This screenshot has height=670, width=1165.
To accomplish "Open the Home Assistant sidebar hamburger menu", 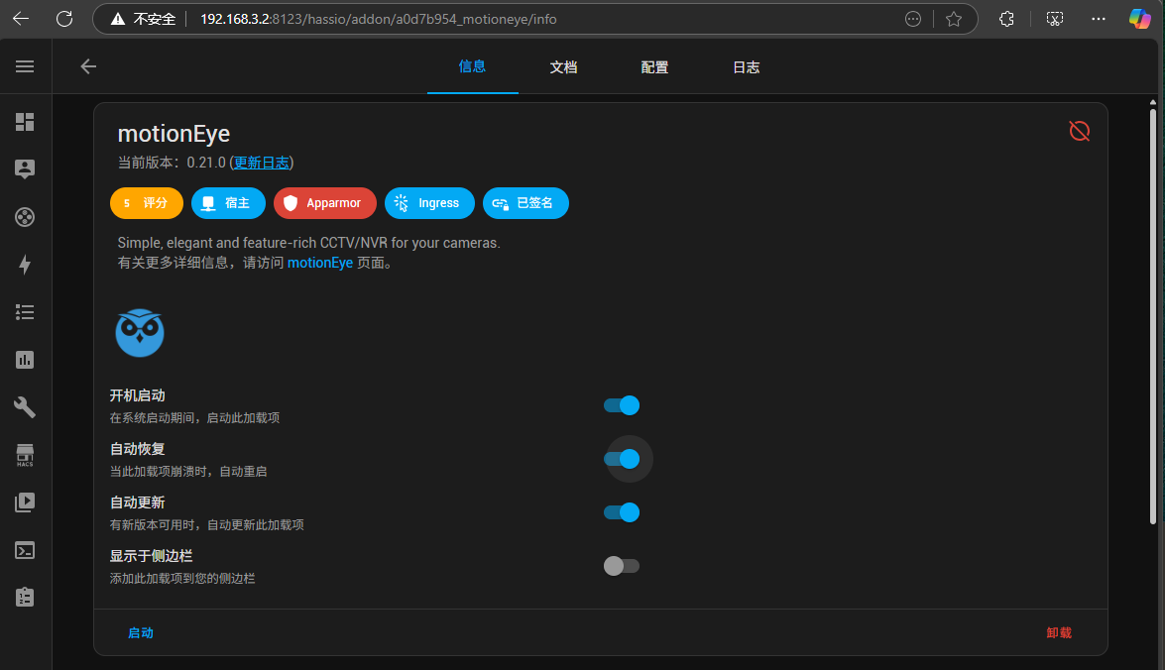I will point(25,66).
